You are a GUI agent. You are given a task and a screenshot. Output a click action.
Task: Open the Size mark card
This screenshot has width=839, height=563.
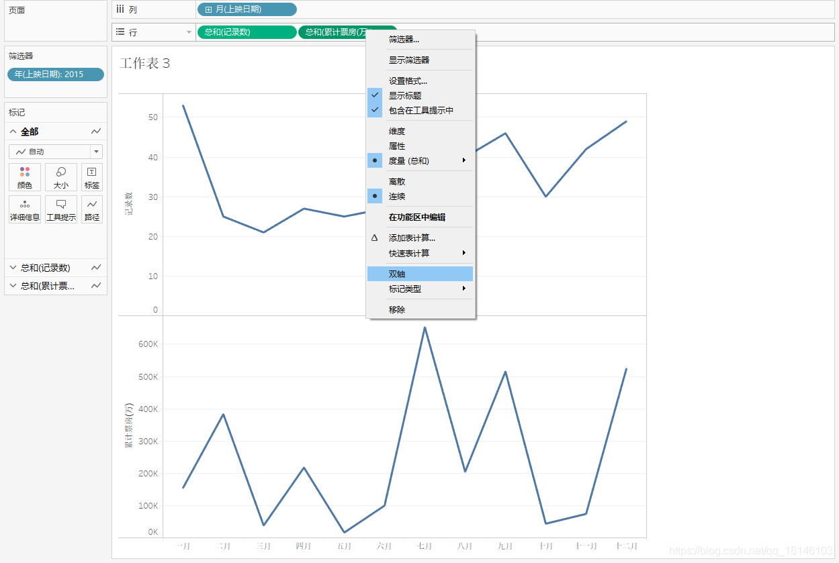[x=61, y=177]
